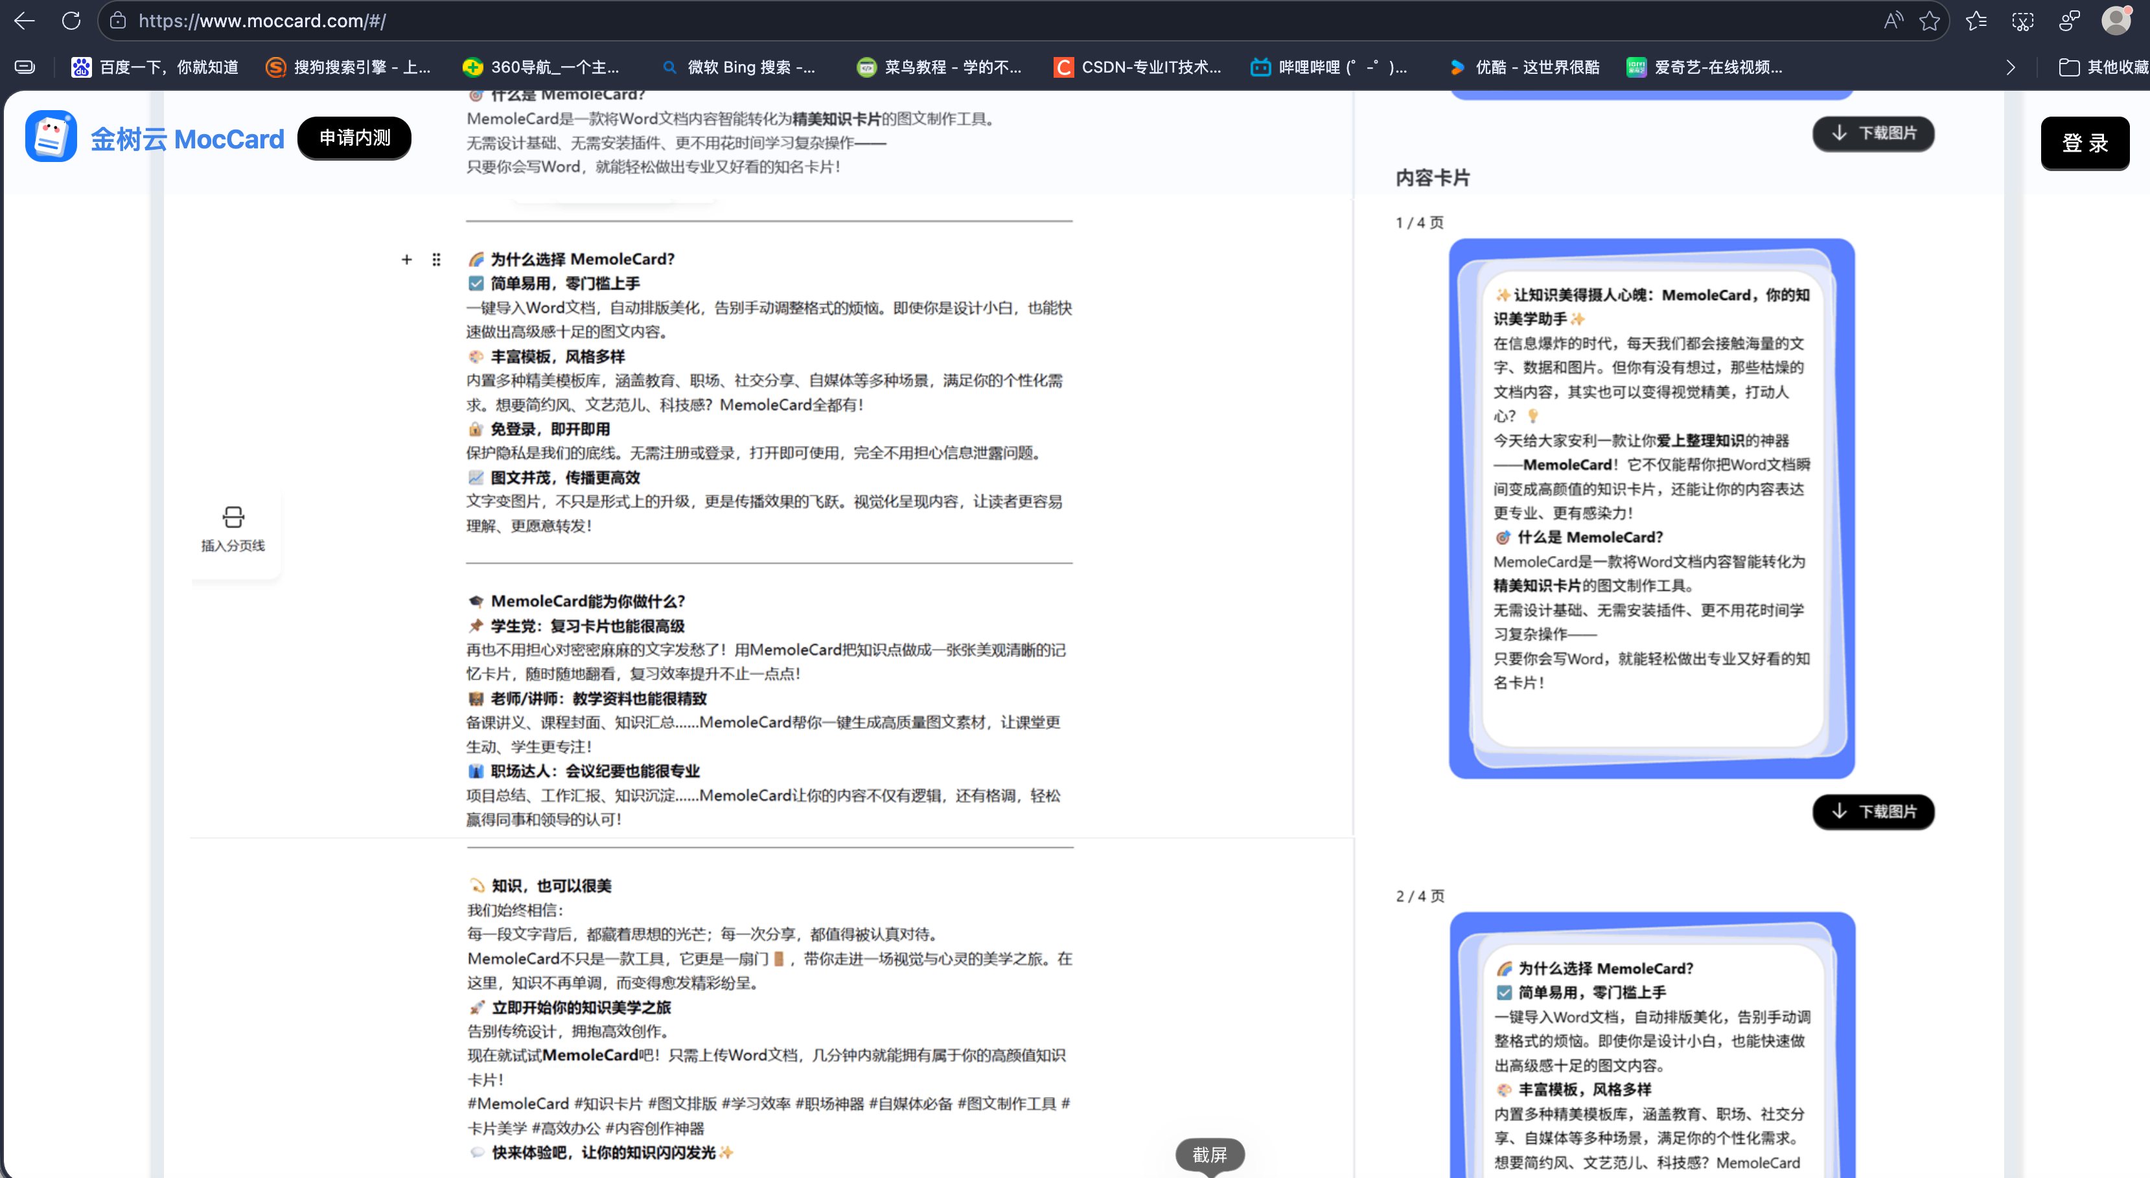The width and height of the screenshot is (2150, 1178).
Task: Open the 哔哩哔哩 bookmark
Action: [1329, 67]
